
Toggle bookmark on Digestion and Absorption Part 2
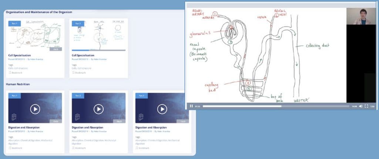(78, 148)
